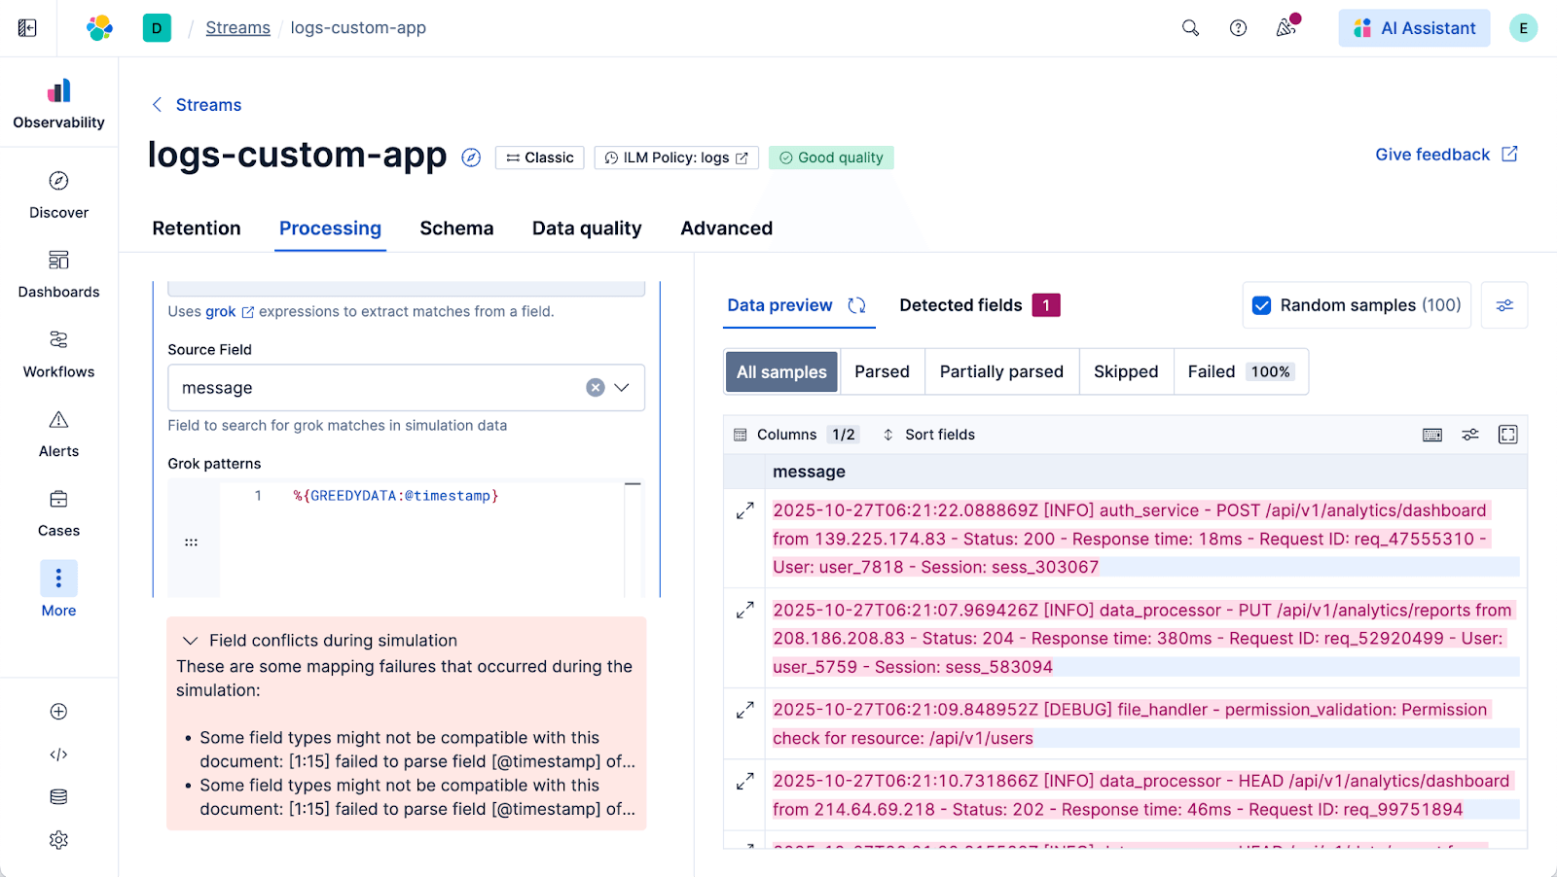The image size is (1557, 877).
Task: Switch to the Schema tab
Action: point(456,228)
